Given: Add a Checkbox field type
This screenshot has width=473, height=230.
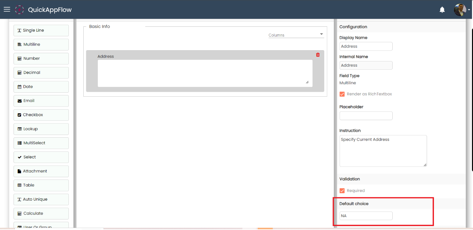Looking at the screenshot, I should click(x=41, y=115).
